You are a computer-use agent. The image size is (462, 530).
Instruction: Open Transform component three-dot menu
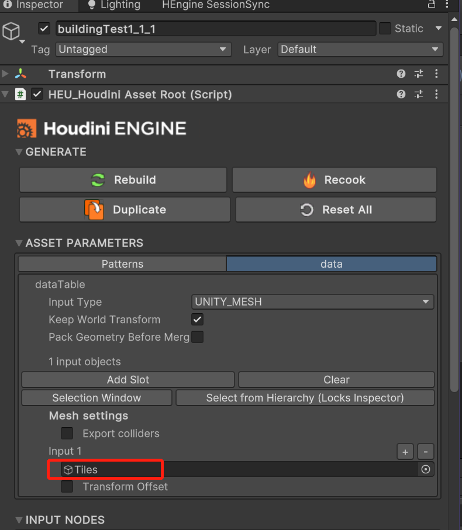click(x=436, y=74)
